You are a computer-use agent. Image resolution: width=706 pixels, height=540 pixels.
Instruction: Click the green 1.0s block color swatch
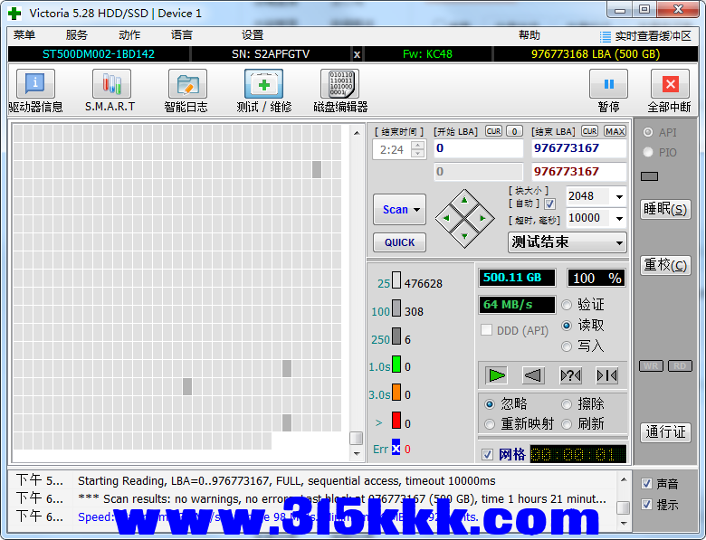tap(396, 364)
